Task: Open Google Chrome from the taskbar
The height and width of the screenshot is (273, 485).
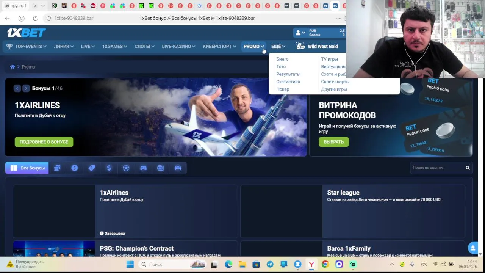Action: pyautogui.click(x=325, y=264)
